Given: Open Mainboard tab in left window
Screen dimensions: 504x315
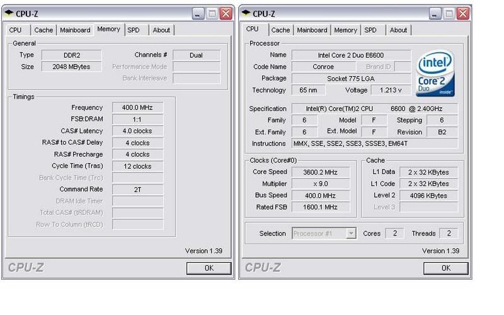Looking at the screenshot, I should point(75,30).
